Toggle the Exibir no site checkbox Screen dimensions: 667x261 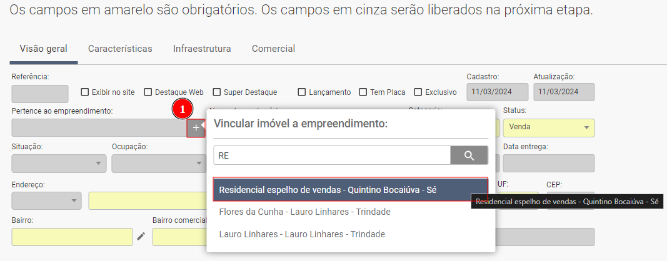pos(84,92)
